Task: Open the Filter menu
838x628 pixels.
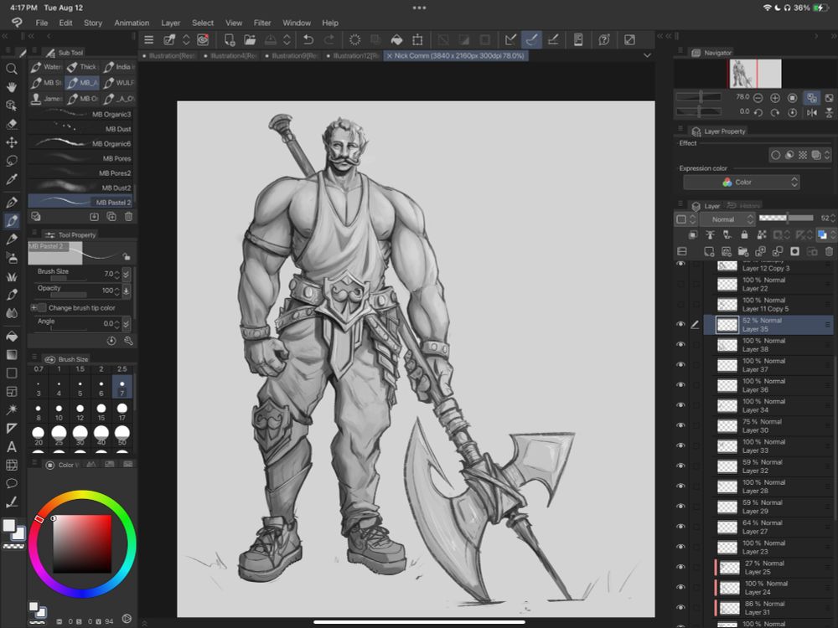Action: [x=262, y=23]
